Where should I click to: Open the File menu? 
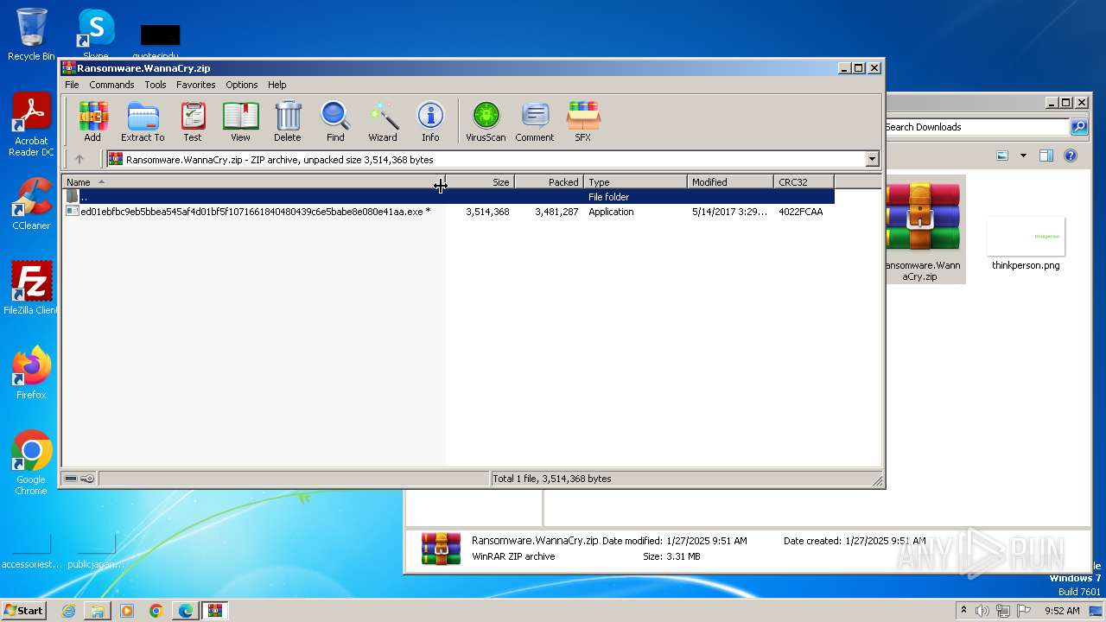(x=72, y=85)
